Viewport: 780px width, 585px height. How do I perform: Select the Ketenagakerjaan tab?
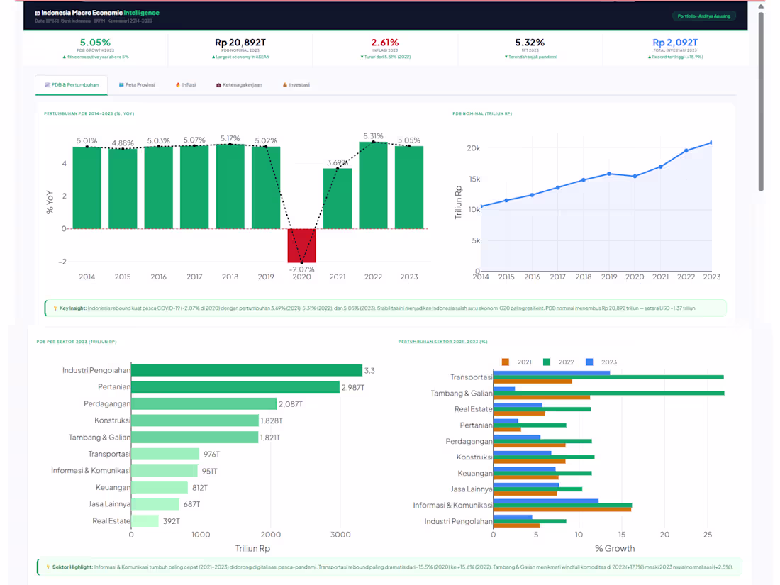click(239, 85)
